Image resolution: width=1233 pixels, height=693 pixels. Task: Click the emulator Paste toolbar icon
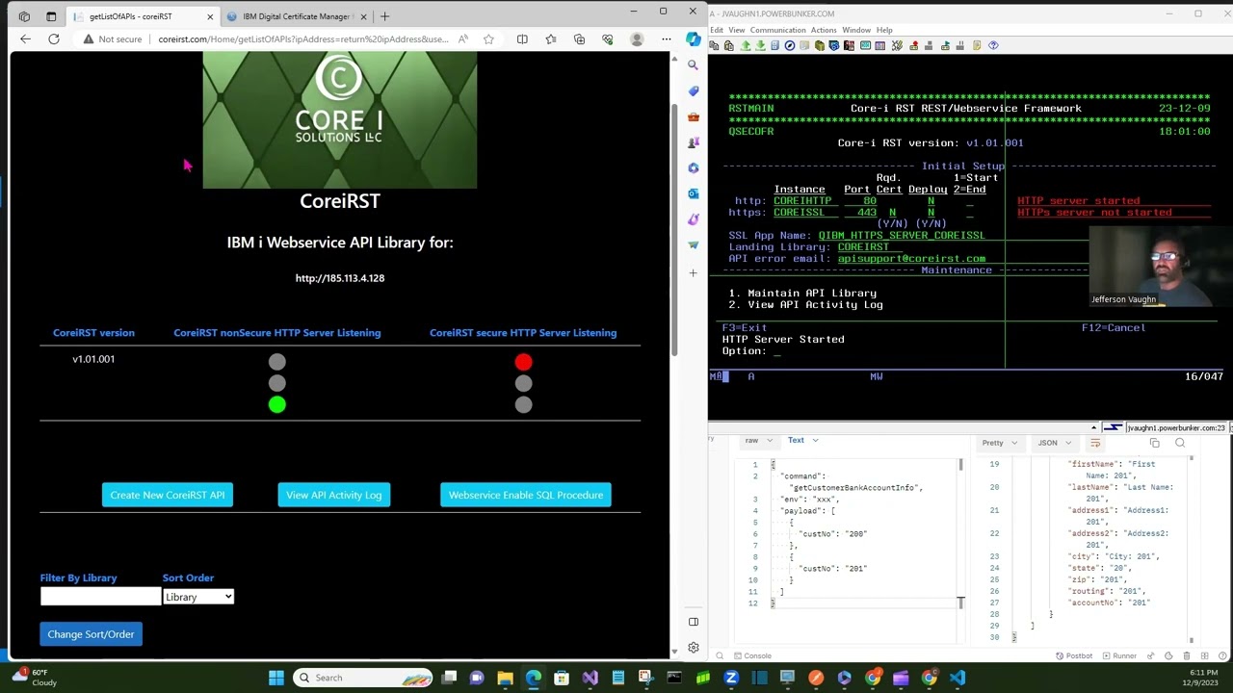tap(729, 45)
